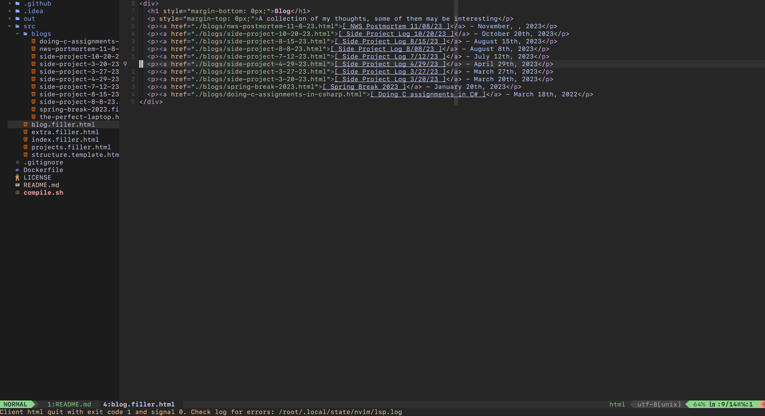Click the html filetype label in statusline
Screen dimensions: 765x416
617,404
